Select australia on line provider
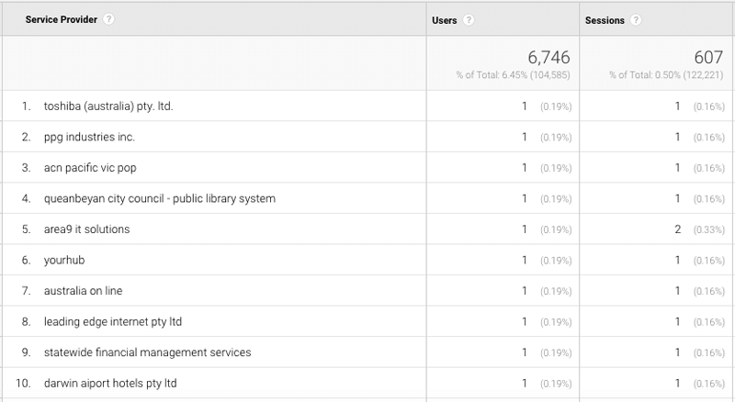Viewport: 735px width, 402px height. pos(83,291)
